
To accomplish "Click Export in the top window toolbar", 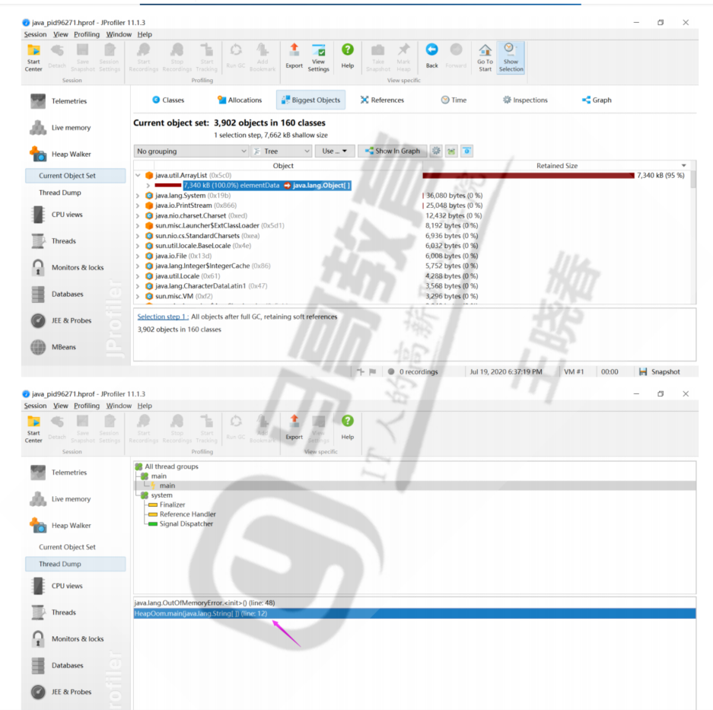I will point(294,56).
